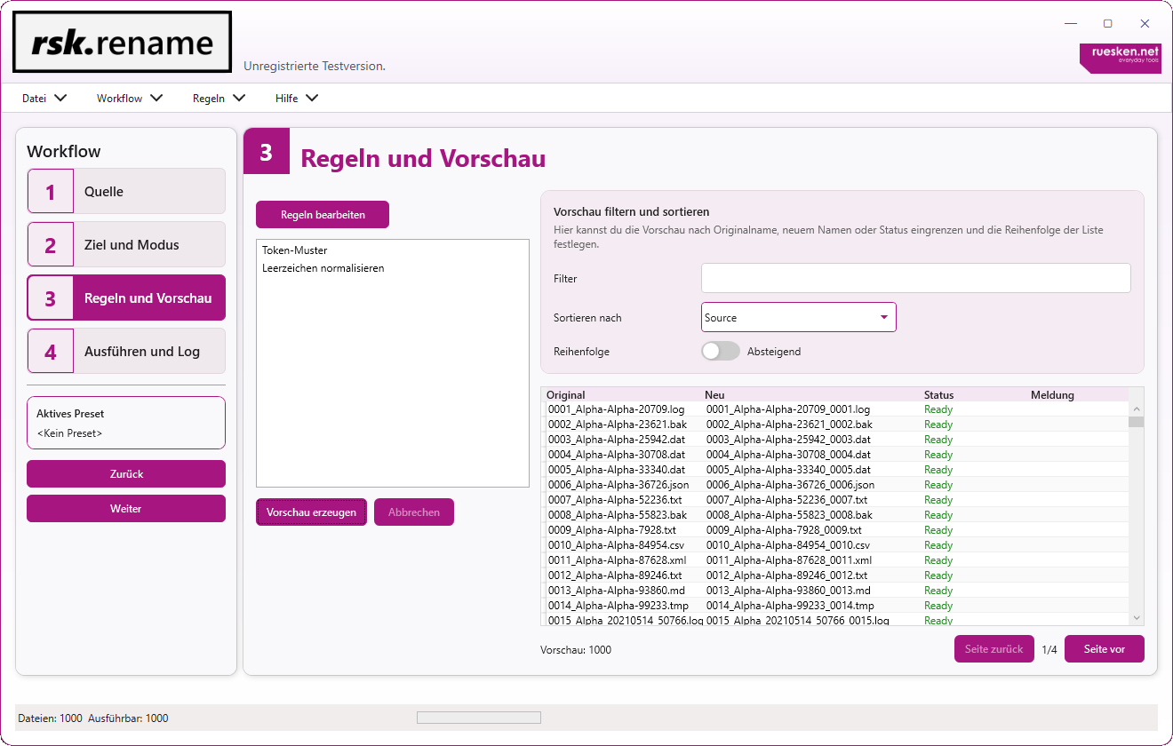Click into the Filter text field
Image resolution: width=1173 pixels, height=746 pixels.
pos(915,278)
